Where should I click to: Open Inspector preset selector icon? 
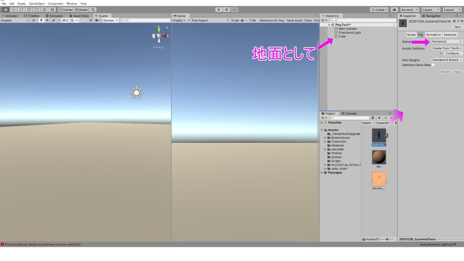(x=458, y=21)
